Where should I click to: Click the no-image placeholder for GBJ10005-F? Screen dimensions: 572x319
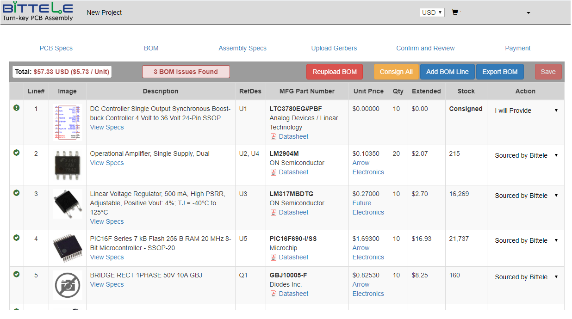pyautogui.click(x=68, y=285)
